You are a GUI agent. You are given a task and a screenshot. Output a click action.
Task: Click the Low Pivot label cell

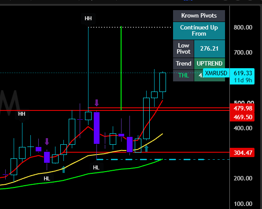click(x=183, y=49)
